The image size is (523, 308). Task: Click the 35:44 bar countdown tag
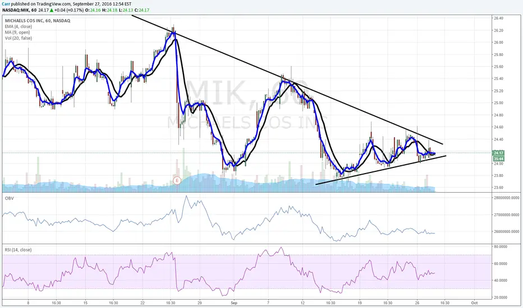(498, 159)
